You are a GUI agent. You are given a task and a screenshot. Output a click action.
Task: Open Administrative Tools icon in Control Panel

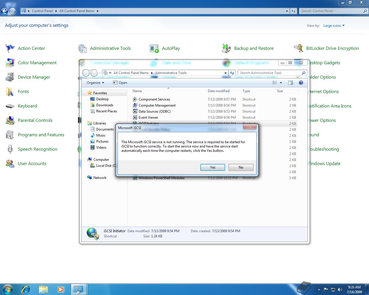click(x=82, y=48)
